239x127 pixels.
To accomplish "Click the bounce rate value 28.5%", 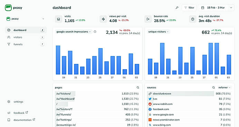I will (x=160, y=21).
